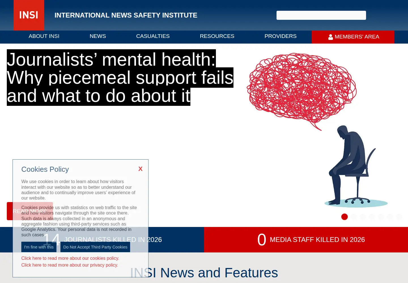Select the sixth carousel dot
This screenshot has height=283, width=408.
coord(390,217)
